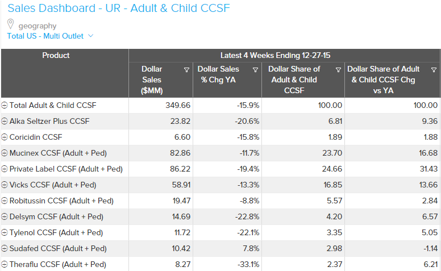Screen dimensions: 441x271
Task: Collapse the Delsym CCSF row
Action: [x=5, y=216]
